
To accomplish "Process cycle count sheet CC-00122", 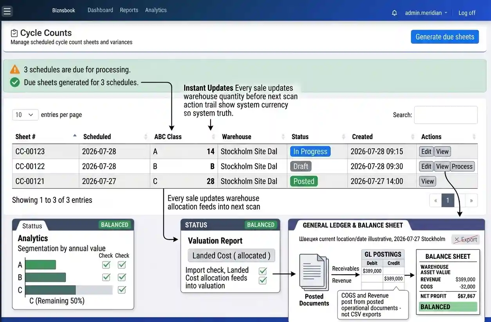I will coord(462,166).
